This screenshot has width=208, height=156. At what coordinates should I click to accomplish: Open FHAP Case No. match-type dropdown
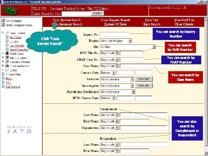coord(117,60)
